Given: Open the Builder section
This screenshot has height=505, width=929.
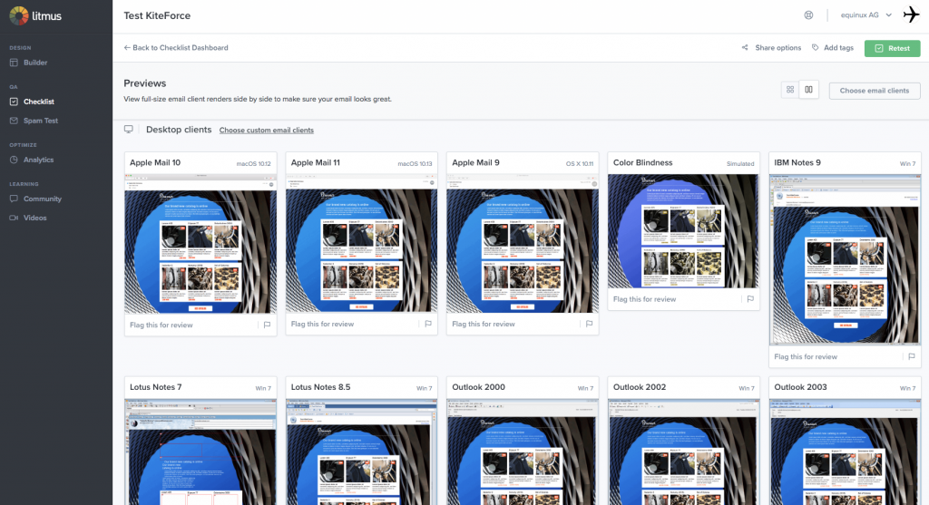Looking at the screenshot, I should [35, 63].
